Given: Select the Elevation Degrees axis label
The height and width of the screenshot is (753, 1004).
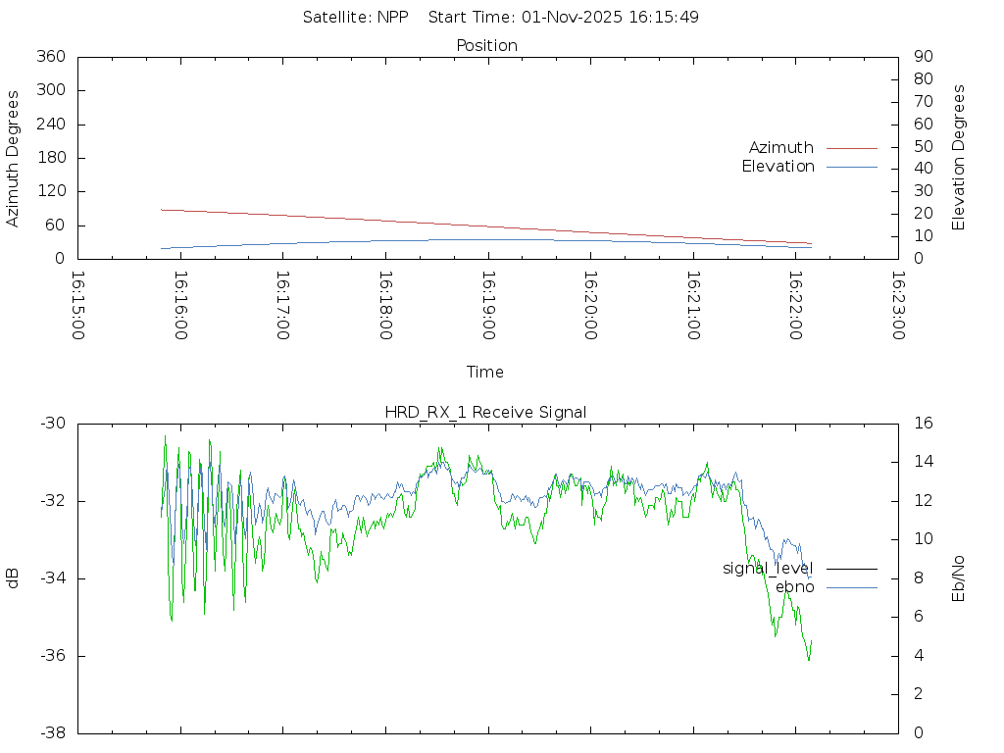Looking at the screenshot, I should coord(959,158).
